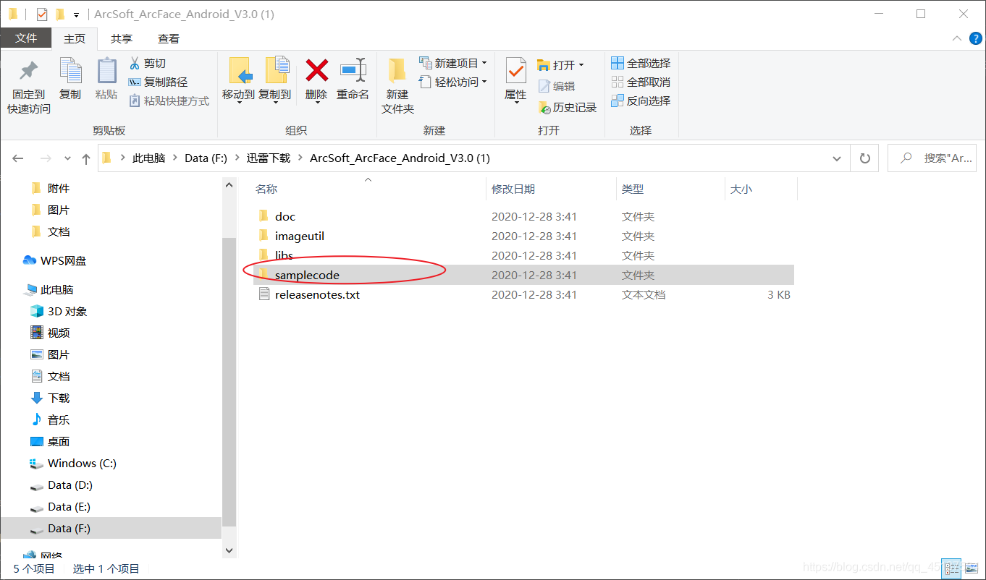Switch to the Home (主页) tab
The height and width of the screenshot is (580, 986).
pyautogui.click(x=75, y=38)
